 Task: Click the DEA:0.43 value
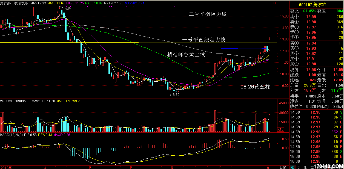[45, 135]
